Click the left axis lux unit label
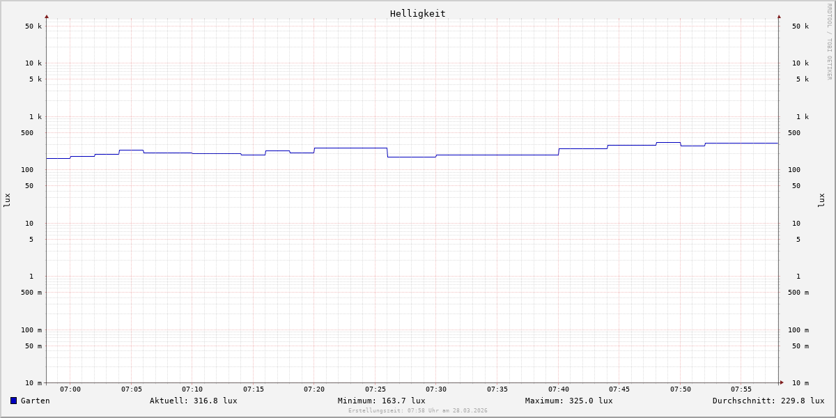The height and width of the screenshot is (418, 836). click(x=7, y=200)
